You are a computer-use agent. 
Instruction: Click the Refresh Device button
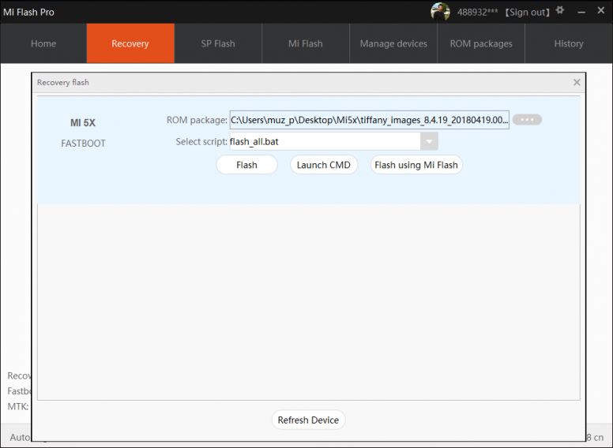(308, 420)
